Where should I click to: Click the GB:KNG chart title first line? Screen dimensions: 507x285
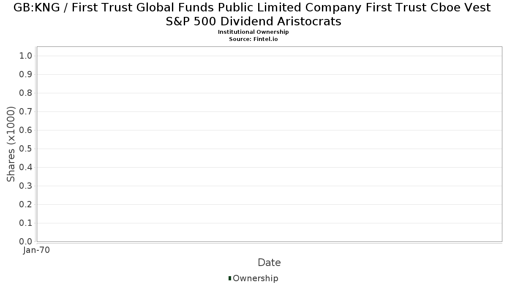coord(252,8)
